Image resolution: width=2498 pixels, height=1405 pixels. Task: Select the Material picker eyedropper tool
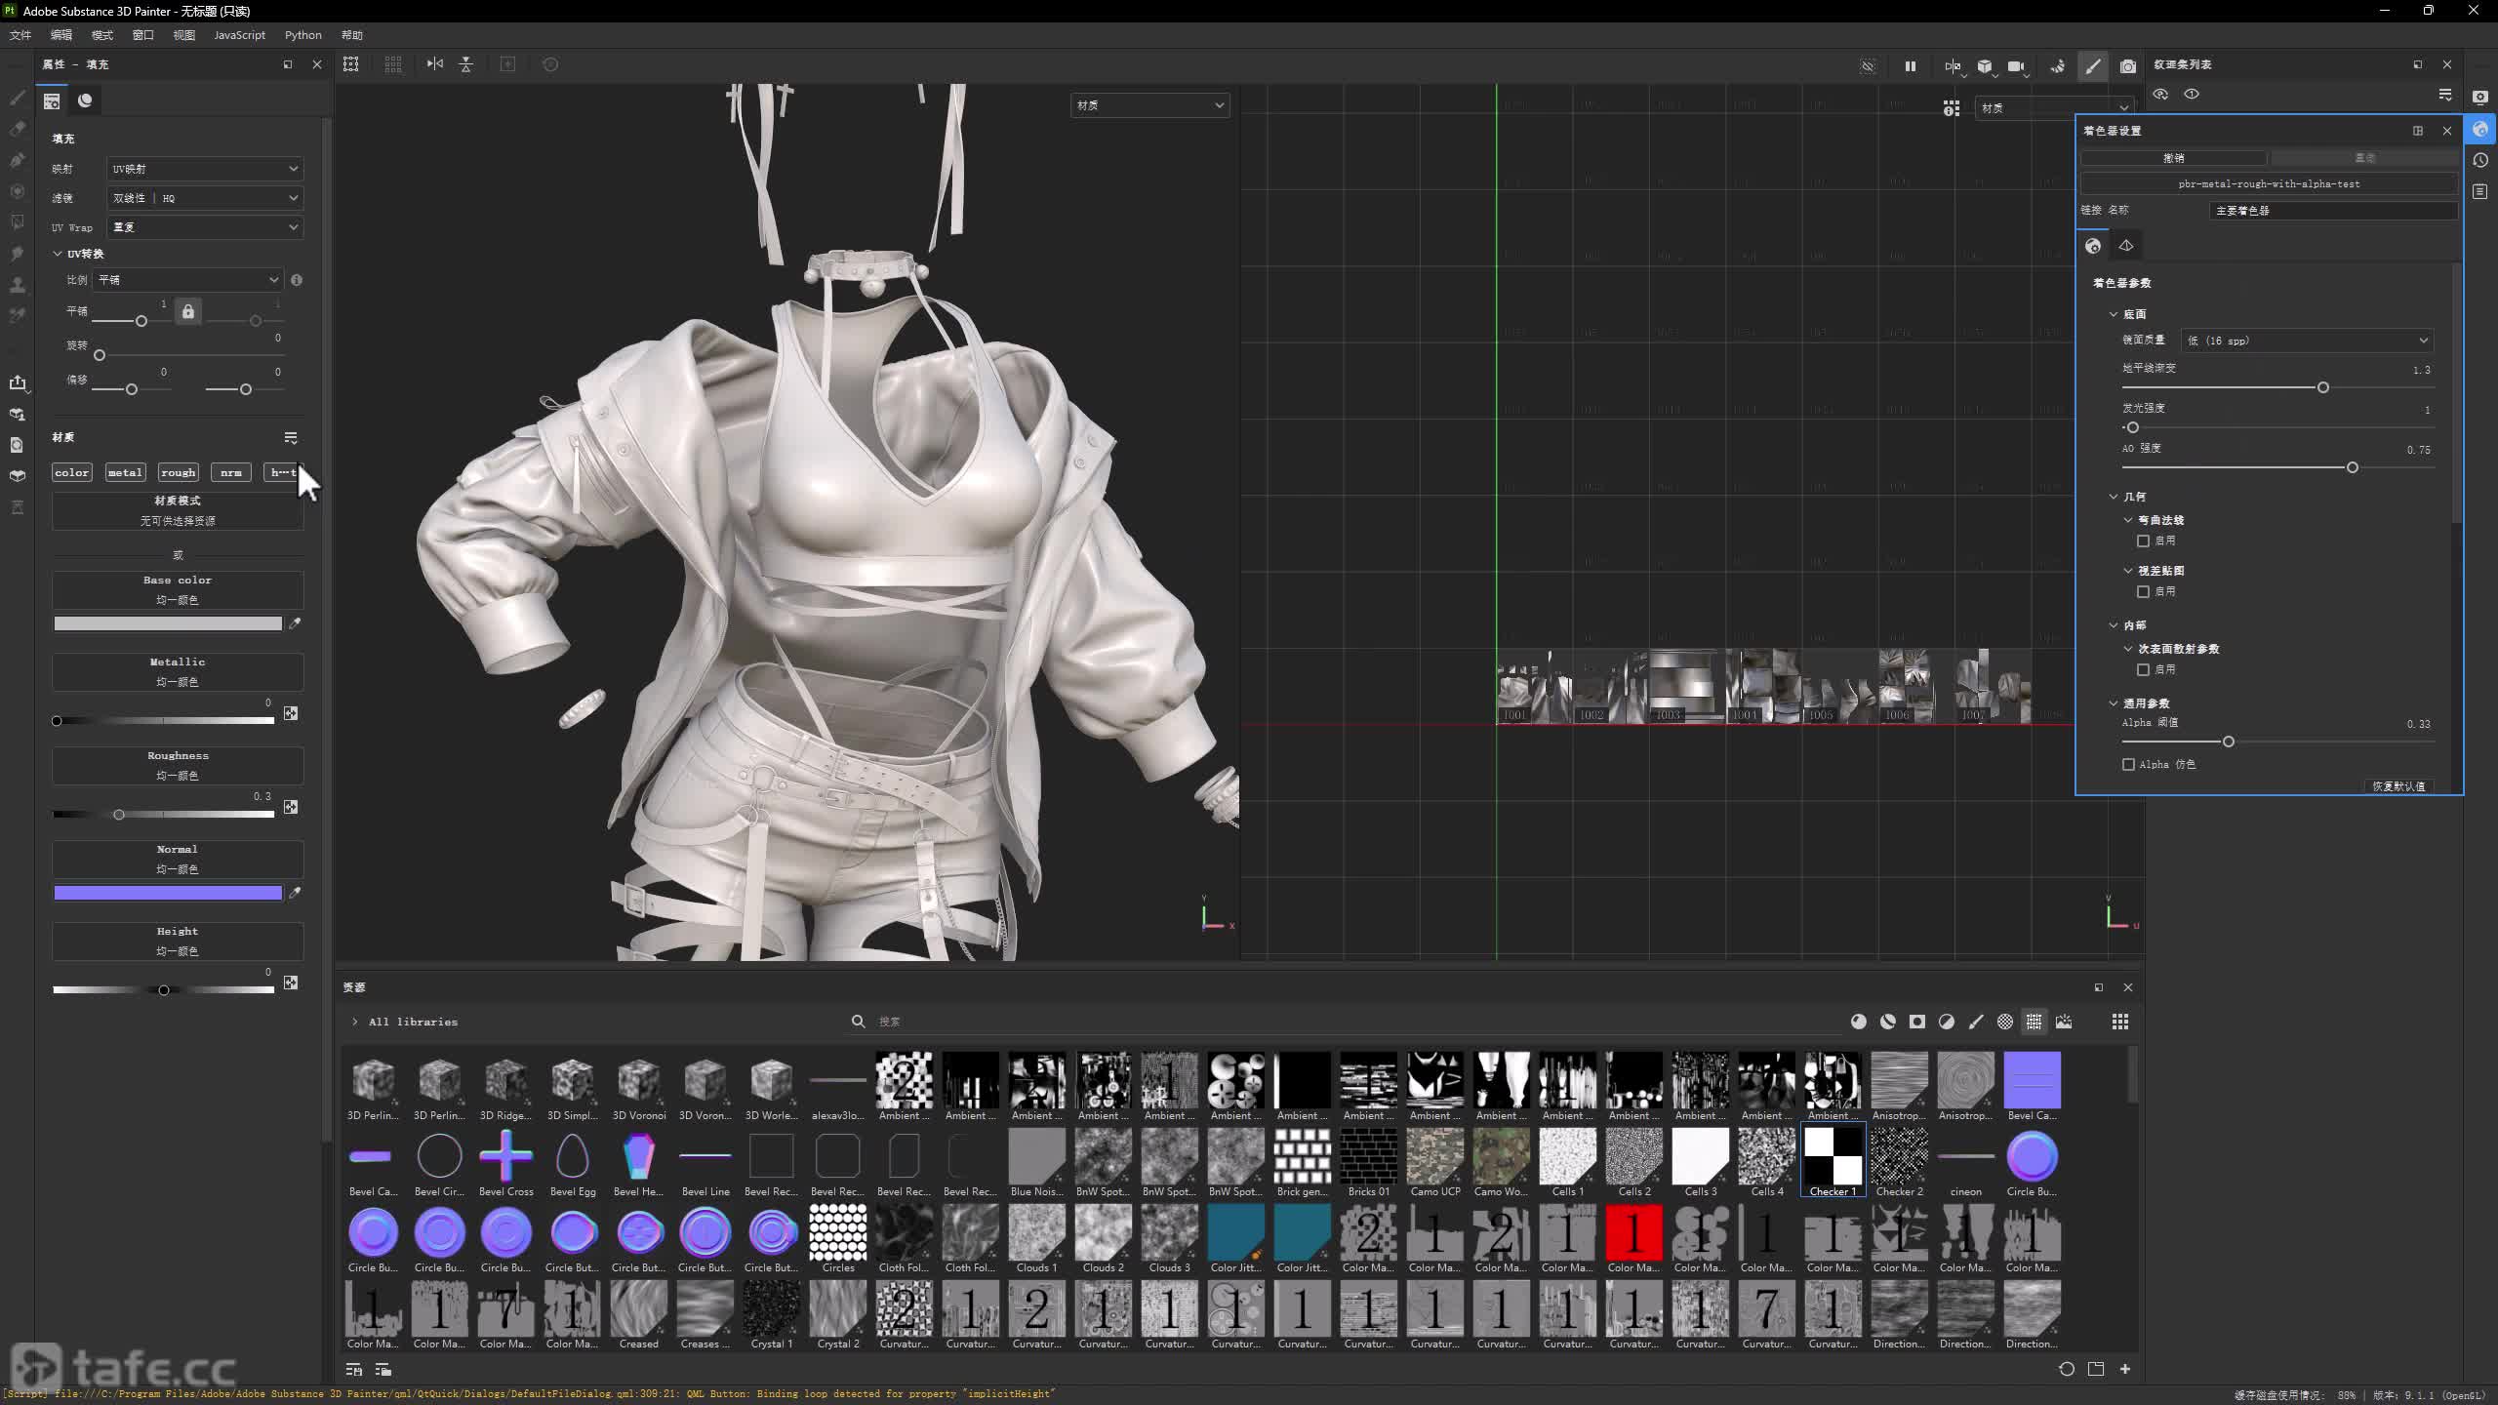17,316
